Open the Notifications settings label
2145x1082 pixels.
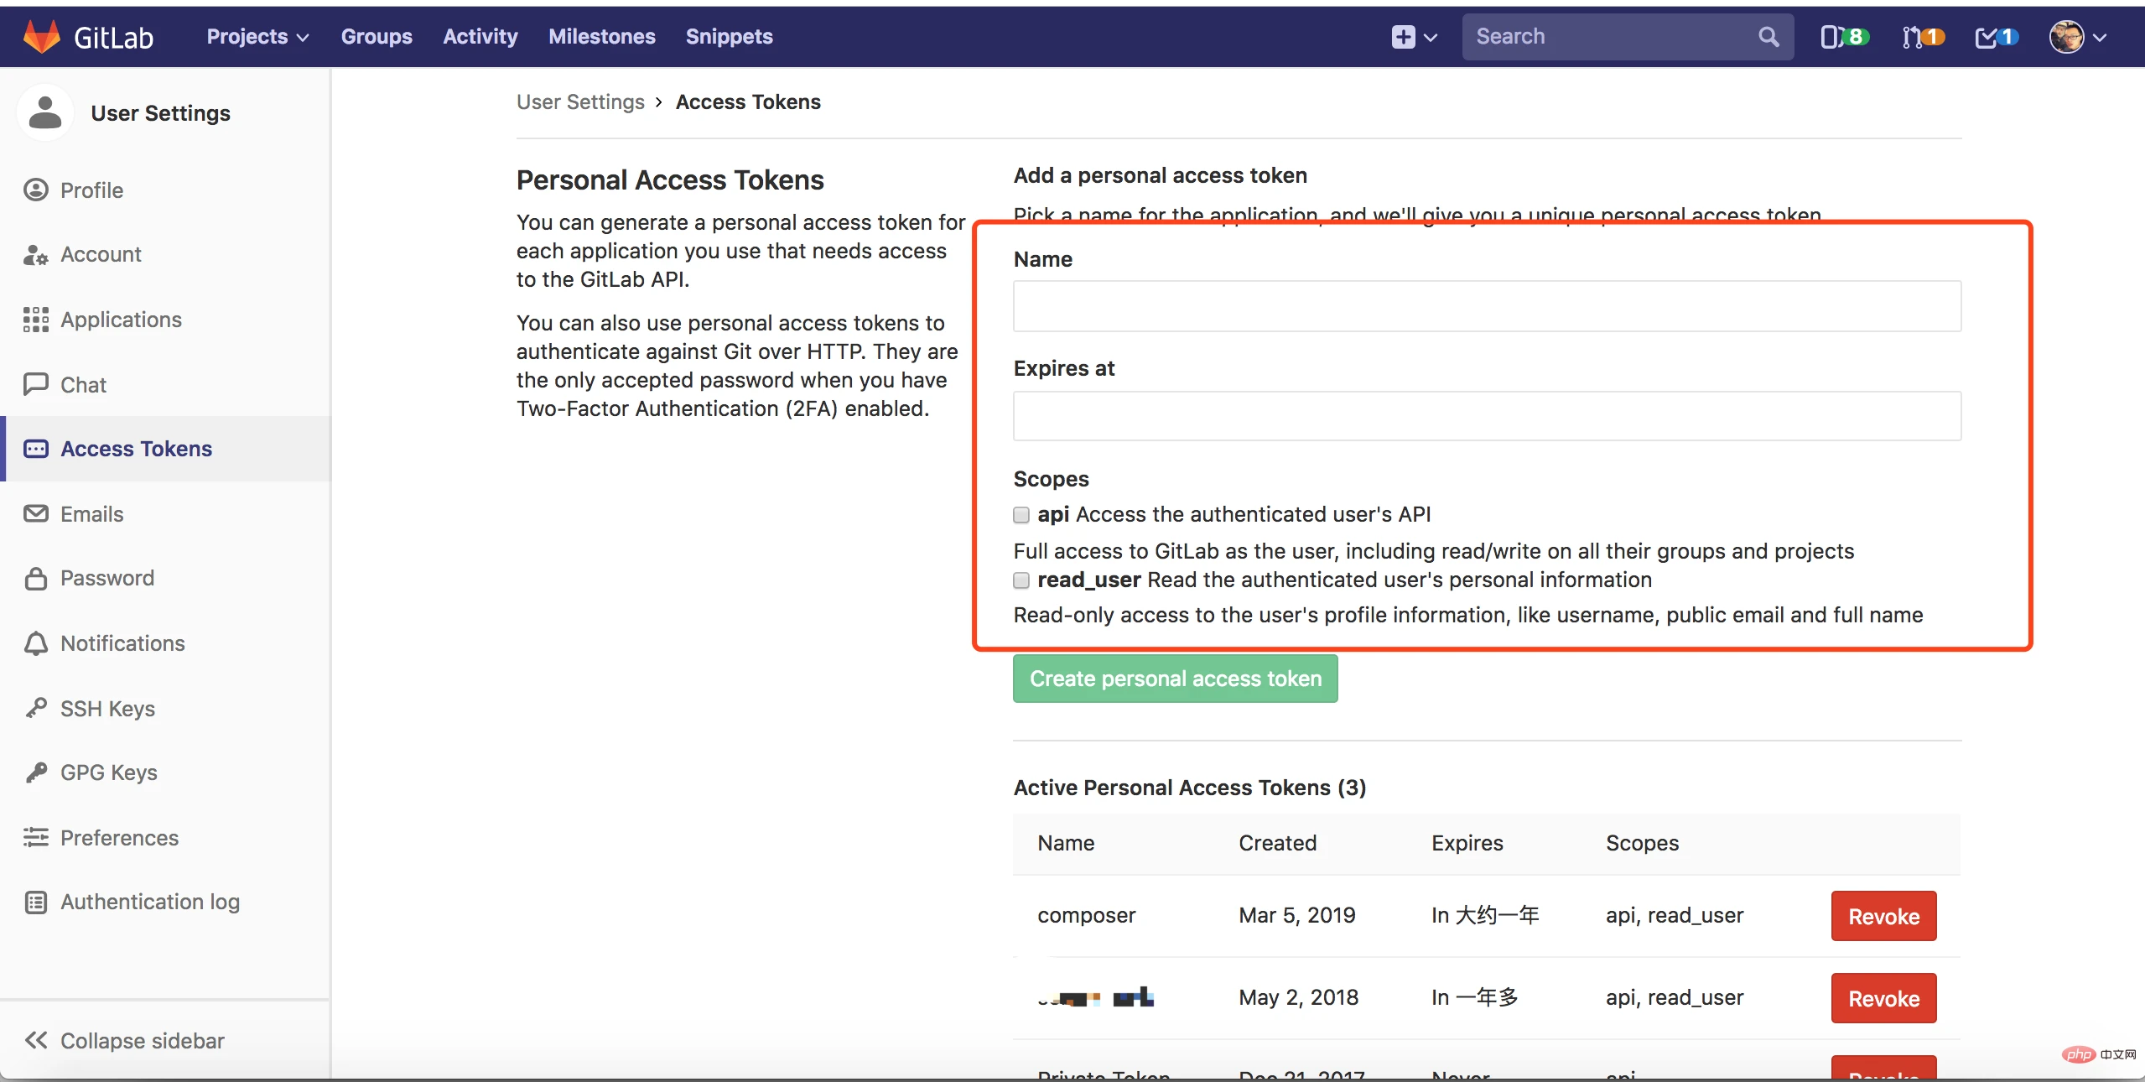(123, 643)
